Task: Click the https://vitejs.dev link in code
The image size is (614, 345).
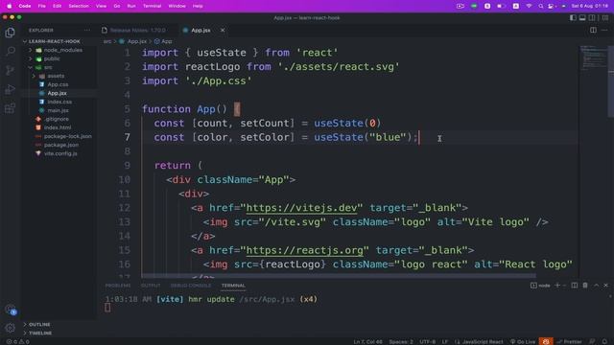Action: coord(301,208)
